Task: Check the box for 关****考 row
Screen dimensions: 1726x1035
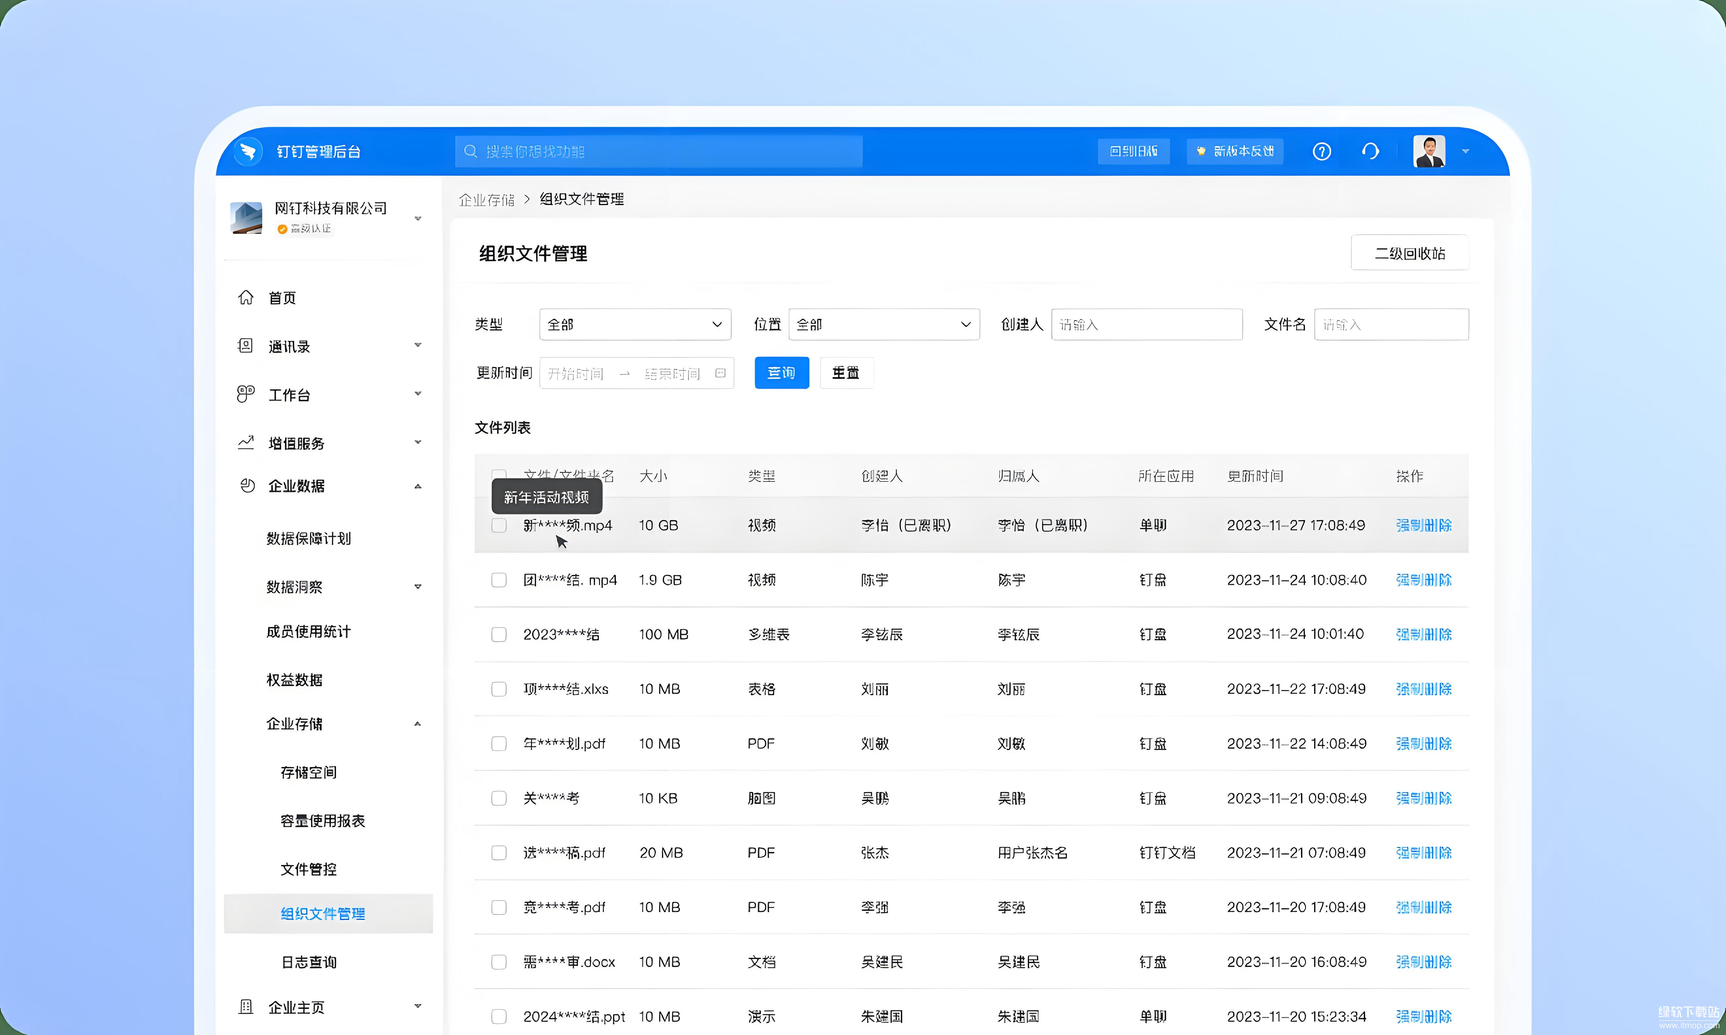Action: click(x=499, y=798)
